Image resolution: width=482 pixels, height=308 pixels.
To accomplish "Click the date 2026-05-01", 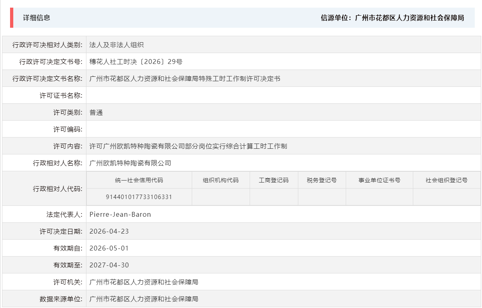I will 109,248.
